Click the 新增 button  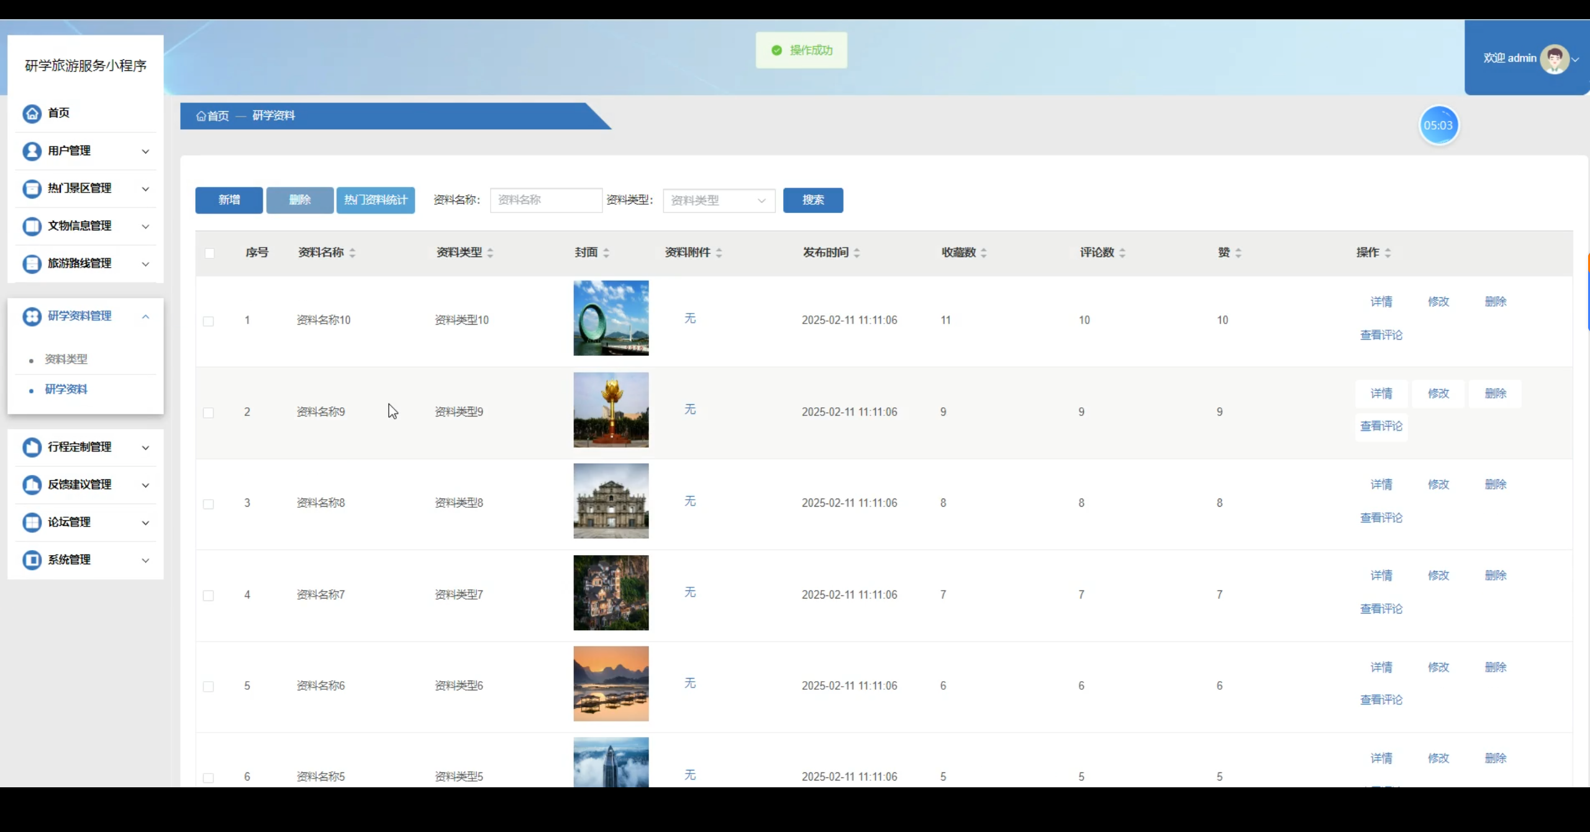[229, 200]
